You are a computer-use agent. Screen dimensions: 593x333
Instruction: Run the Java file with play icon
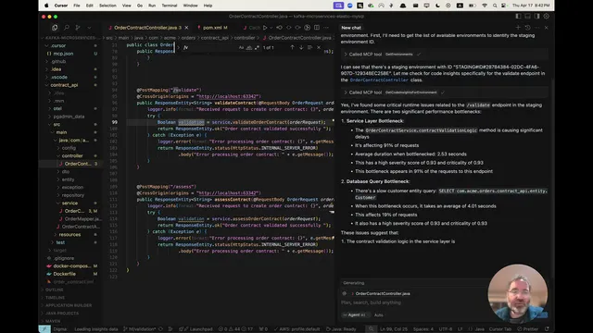(265, 28)
